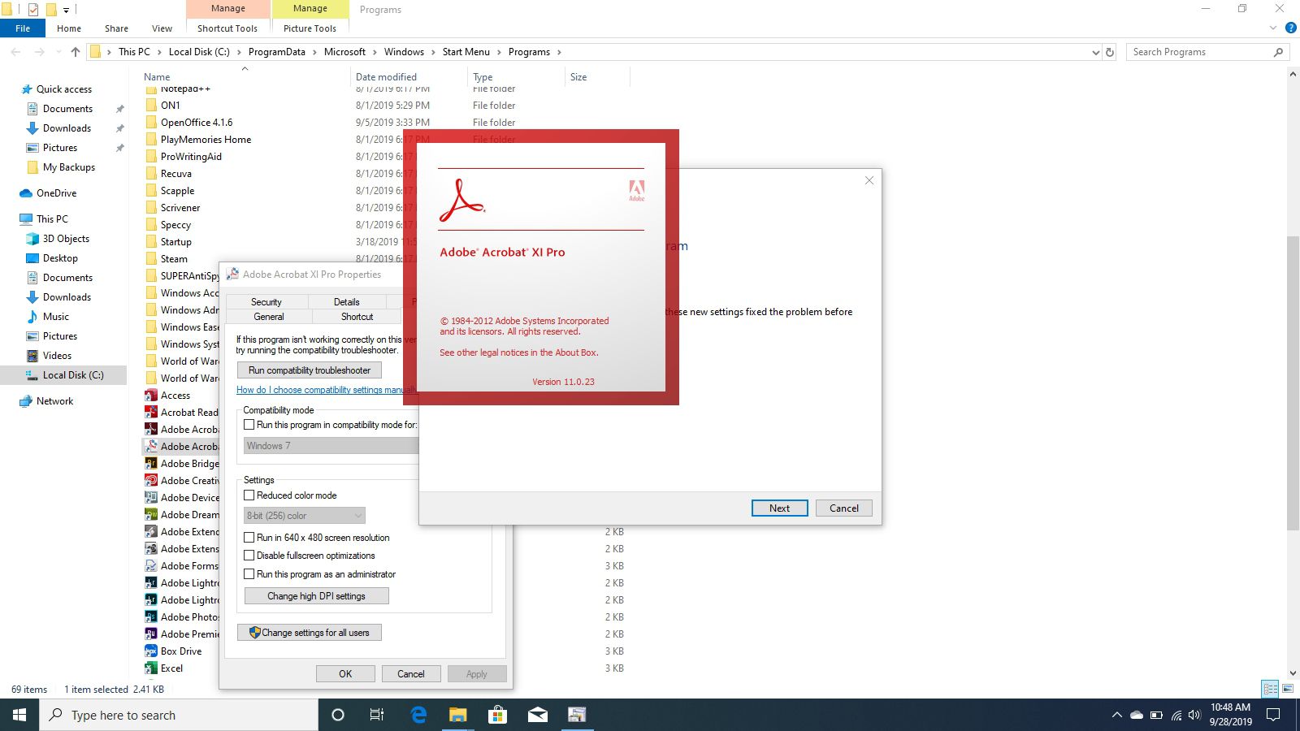Cancel the troubleshooter window

844,508
